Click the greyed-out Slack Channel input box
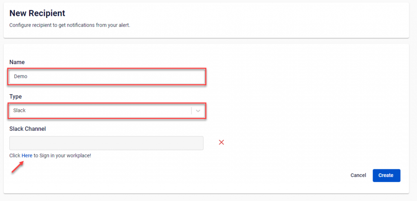Viewport: 417px width, 201px height. (106, 143)
